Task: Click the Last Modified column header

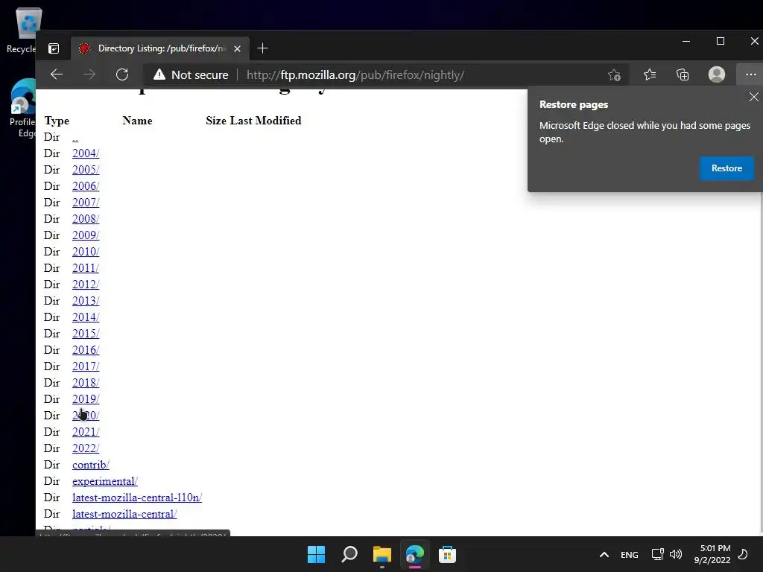Action: point(265,121)
